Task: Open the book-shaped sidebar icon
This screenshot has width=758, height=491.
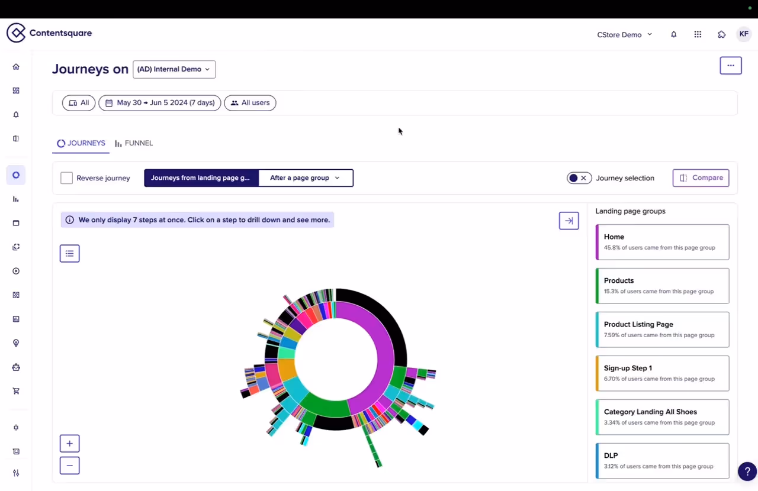Action: (x=16, y=138)
